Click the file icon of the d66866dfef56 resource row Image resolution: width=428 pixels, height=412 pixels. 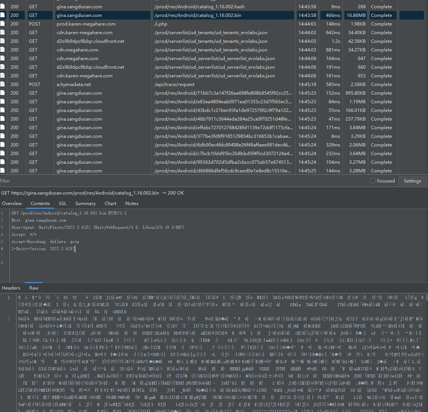(3, 171)
